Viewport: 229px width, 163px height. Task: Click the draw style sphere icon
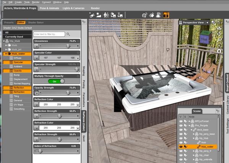(213, 22)
